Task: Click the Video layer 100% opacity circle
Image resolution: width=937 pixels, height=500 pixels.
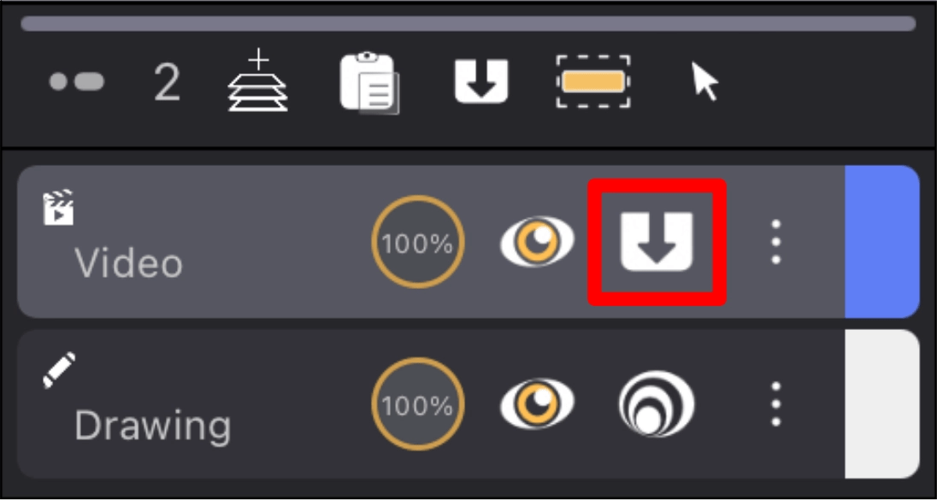Action: [x=418, y=242]
